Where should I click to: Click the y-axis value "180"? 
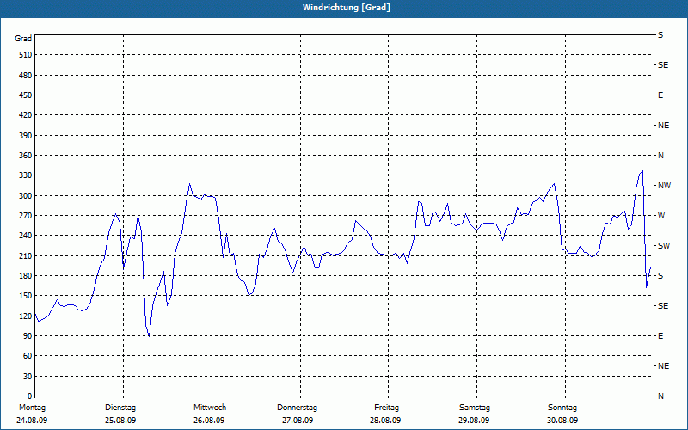26,276
